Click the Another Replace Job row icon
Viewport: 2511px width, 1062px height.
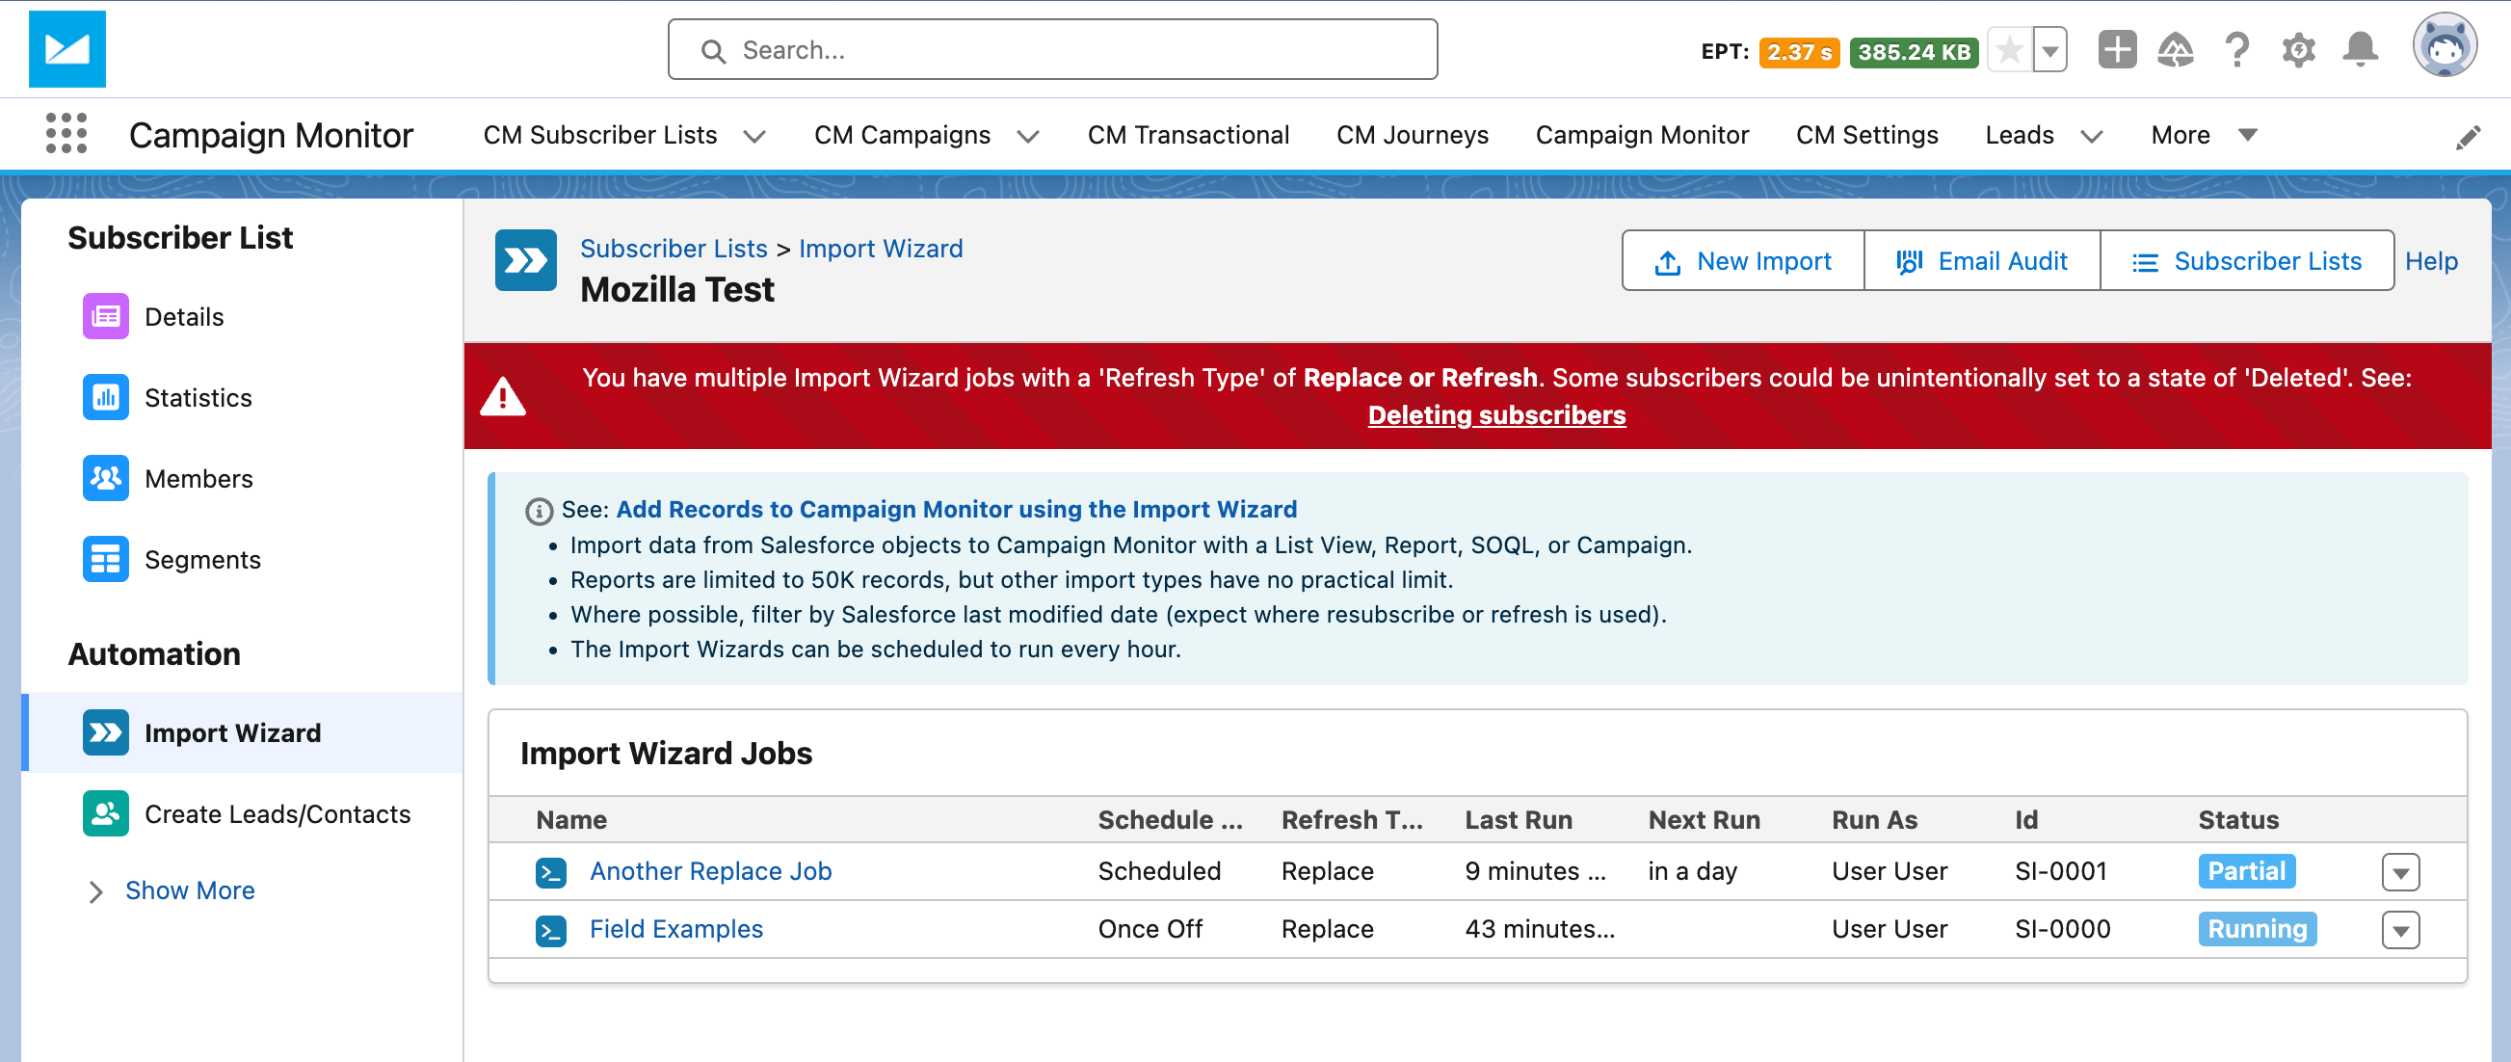(551, 872)
